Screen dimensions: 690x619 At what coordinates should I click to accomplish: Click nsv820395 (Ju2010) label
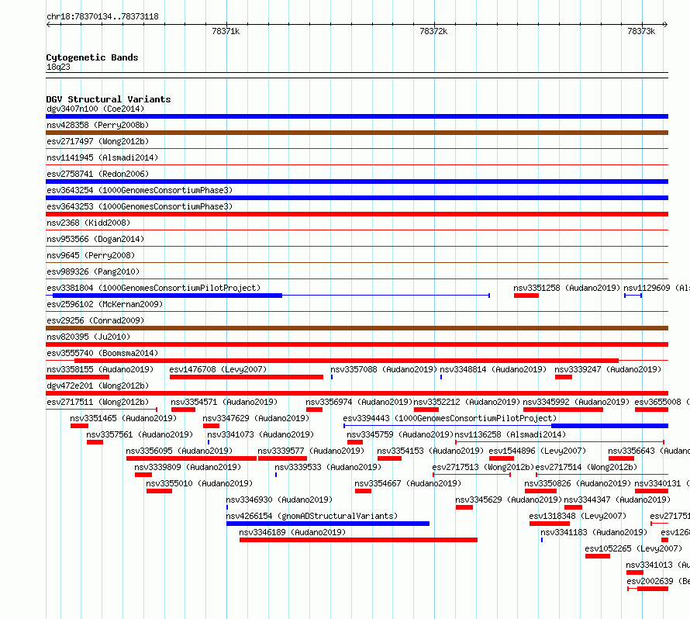(88, 337)
